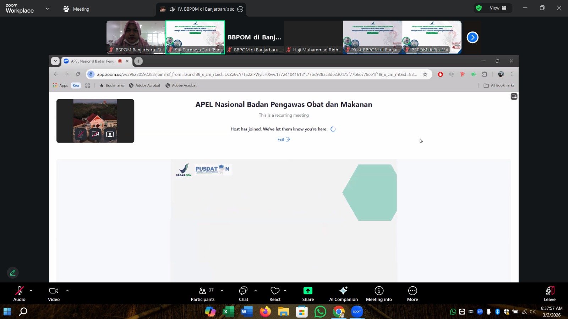This screenshot has width=568, height=319.
Task: Click the More options icon
Action: (412, 294)
